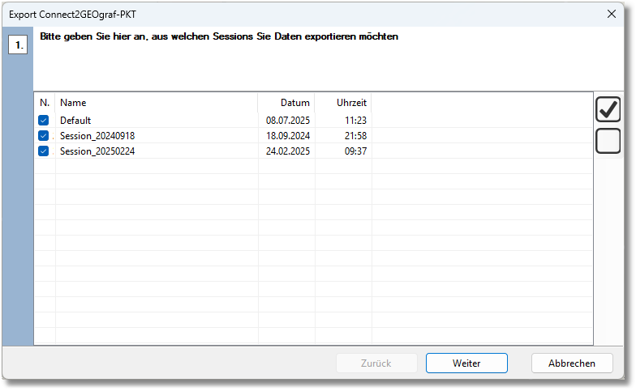Click the time 21:58 cell
Image resolution: width=636 pixels, height=391 pixels.
[355, 136]
